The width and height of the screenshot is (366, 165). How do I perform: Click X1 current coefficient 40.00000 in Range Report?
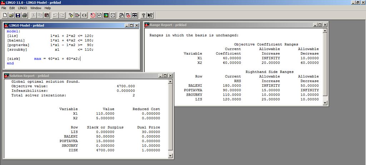pos(232,58)
